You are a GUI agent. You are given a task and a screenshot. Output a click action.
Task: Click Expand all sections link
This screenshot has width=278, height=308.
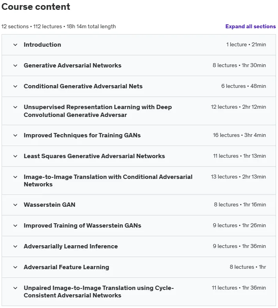[x=251, y=27]
